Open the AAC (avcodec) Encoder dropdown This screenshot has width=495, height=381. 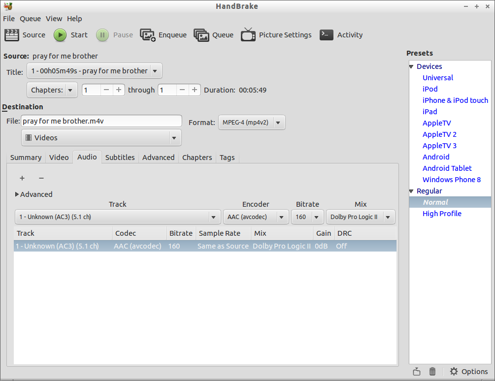click(256, 217)
